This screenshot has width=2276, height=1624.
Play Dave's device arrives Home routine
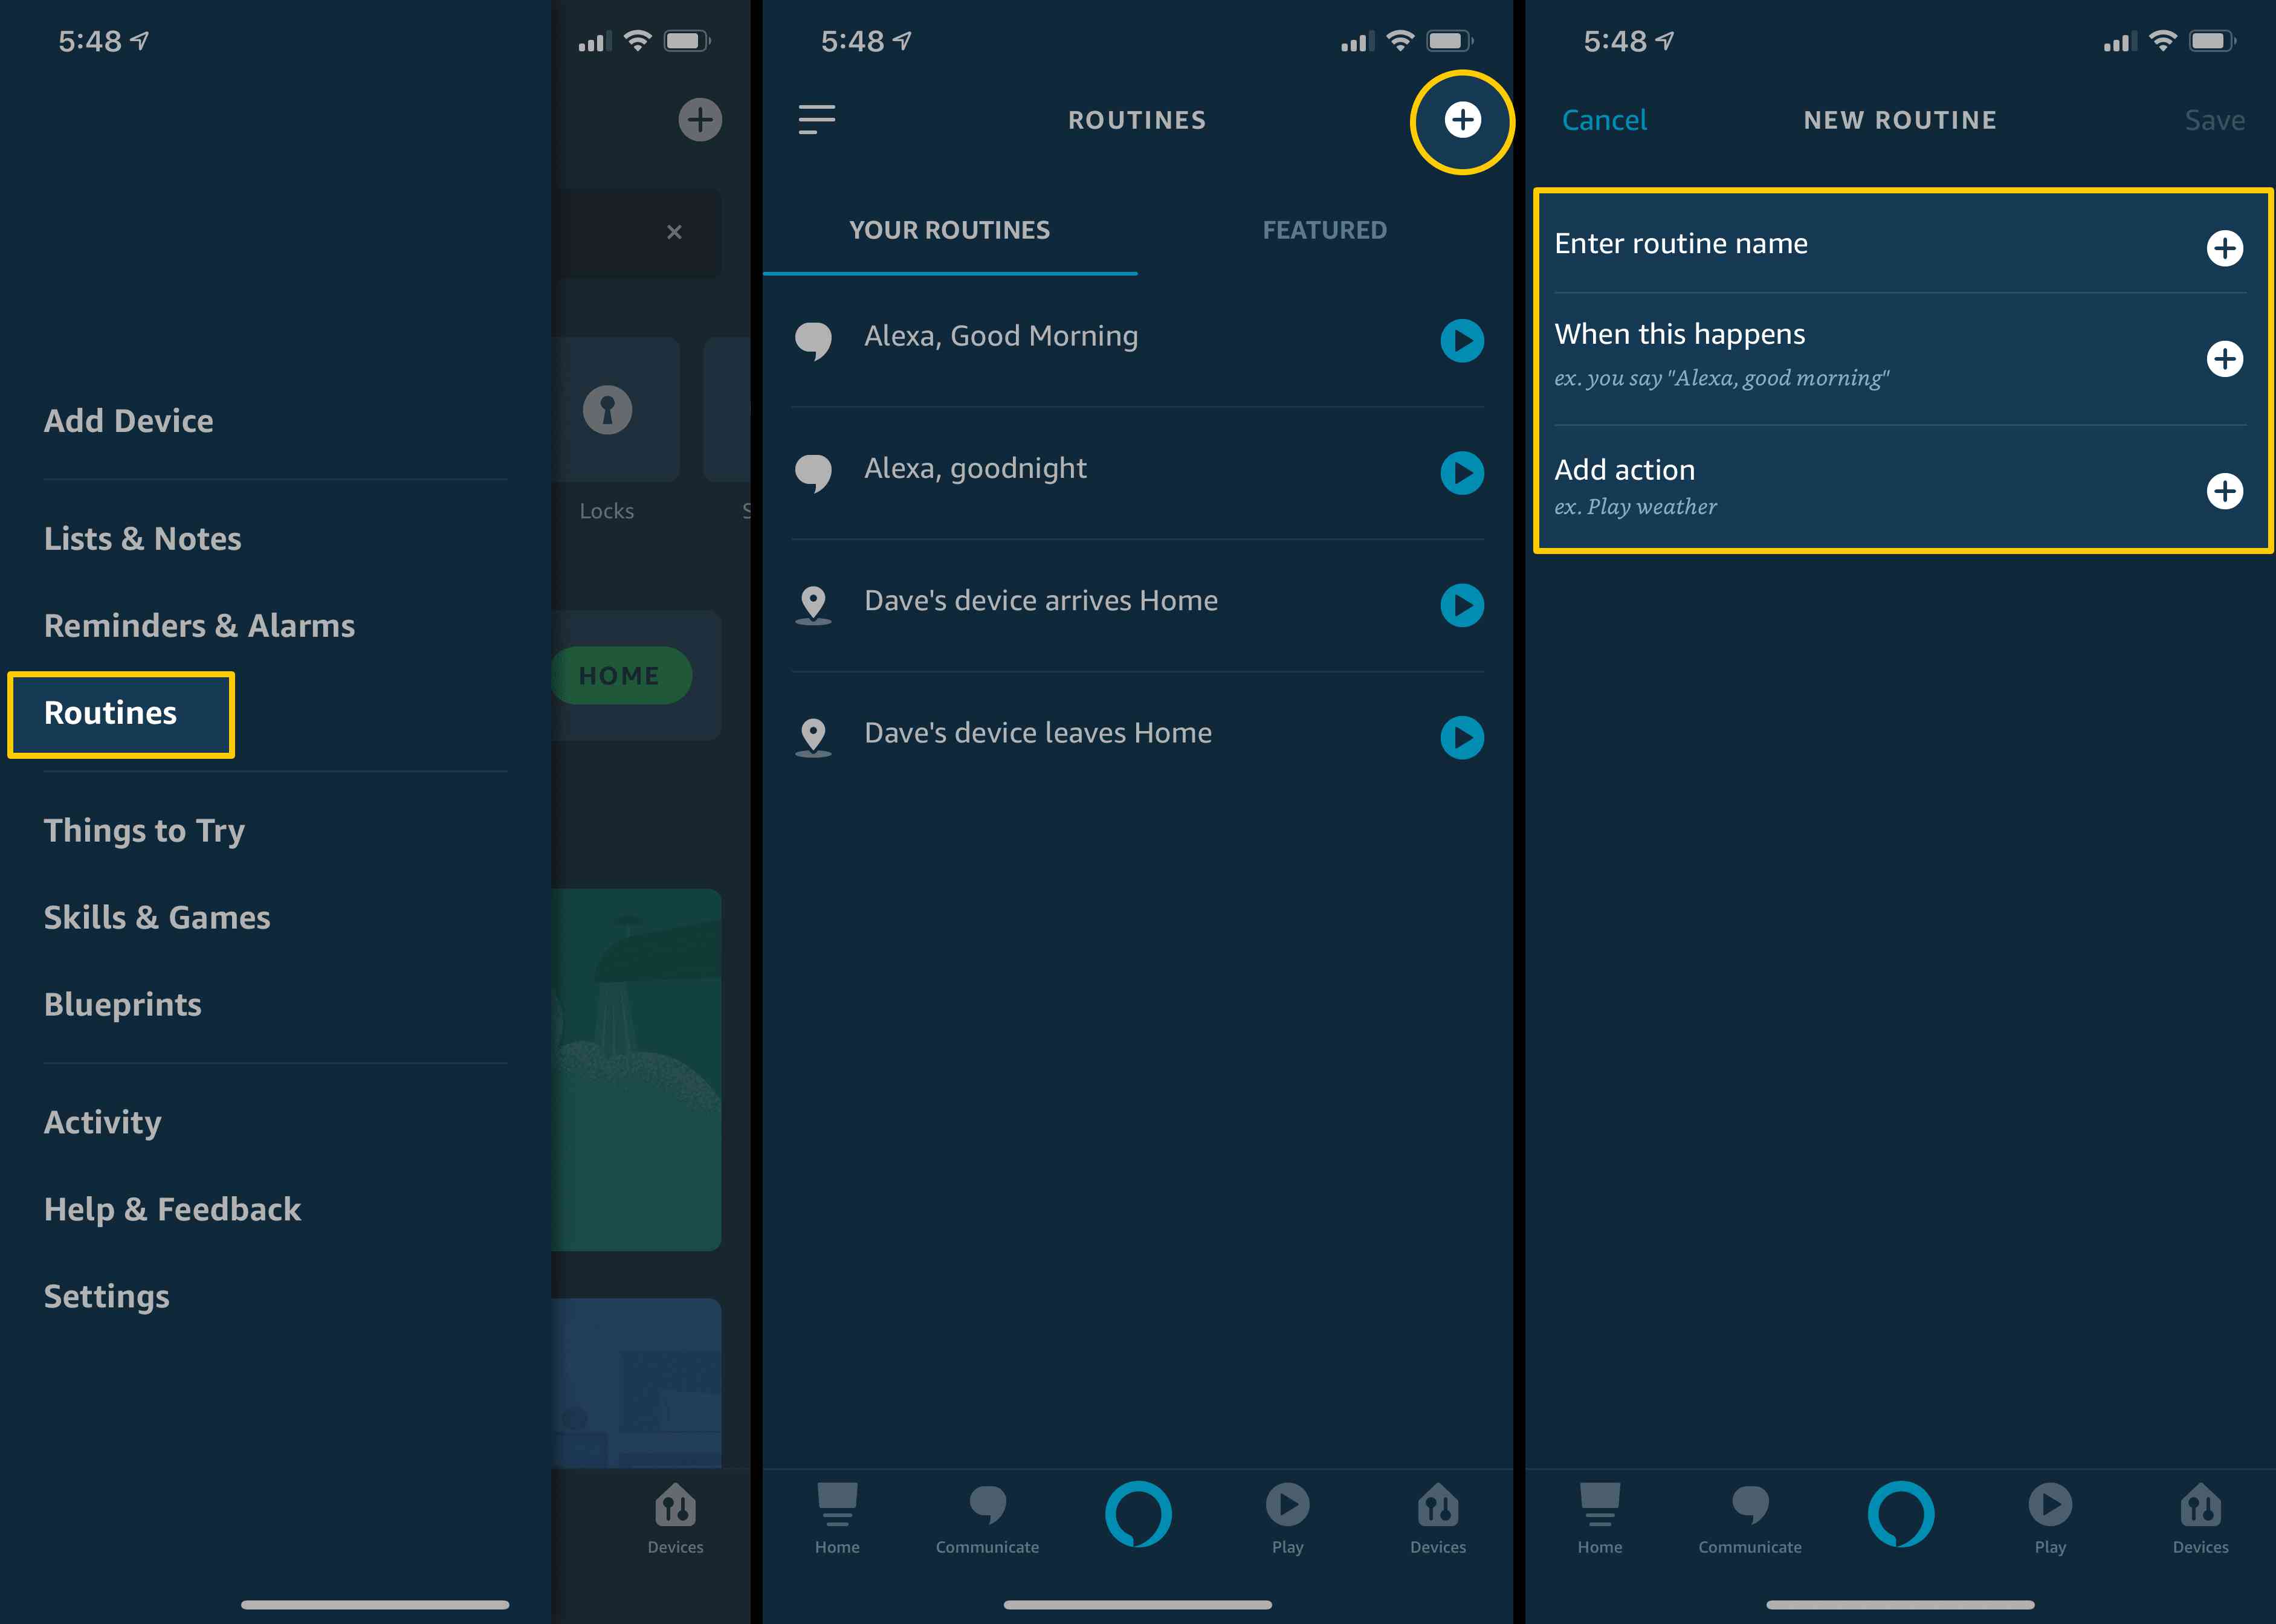point(1462,605)
